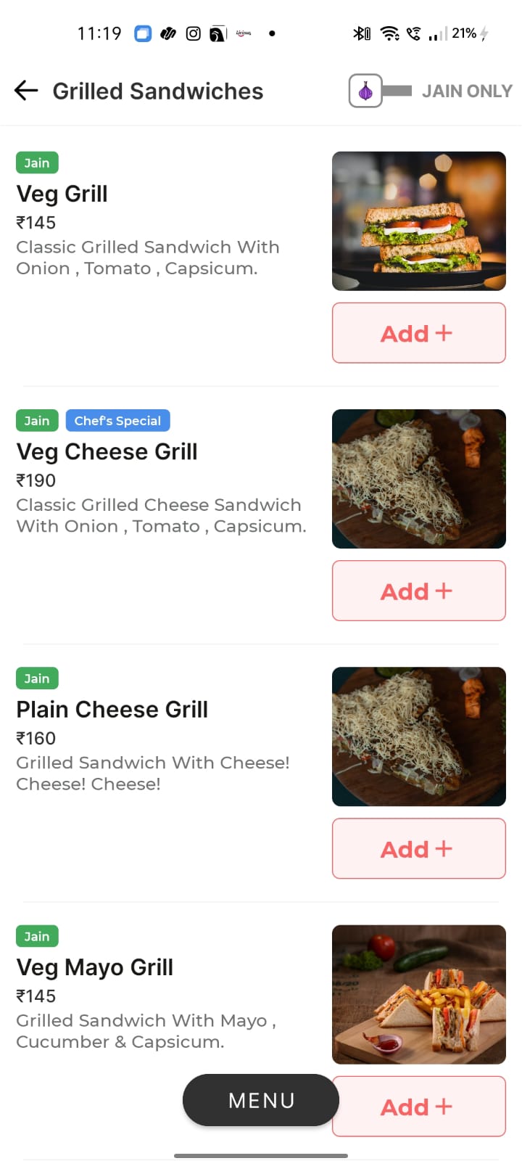The image size is (522, 1161).
Task: Tap the Instagram icon in status bar
Action: [193, 33]
